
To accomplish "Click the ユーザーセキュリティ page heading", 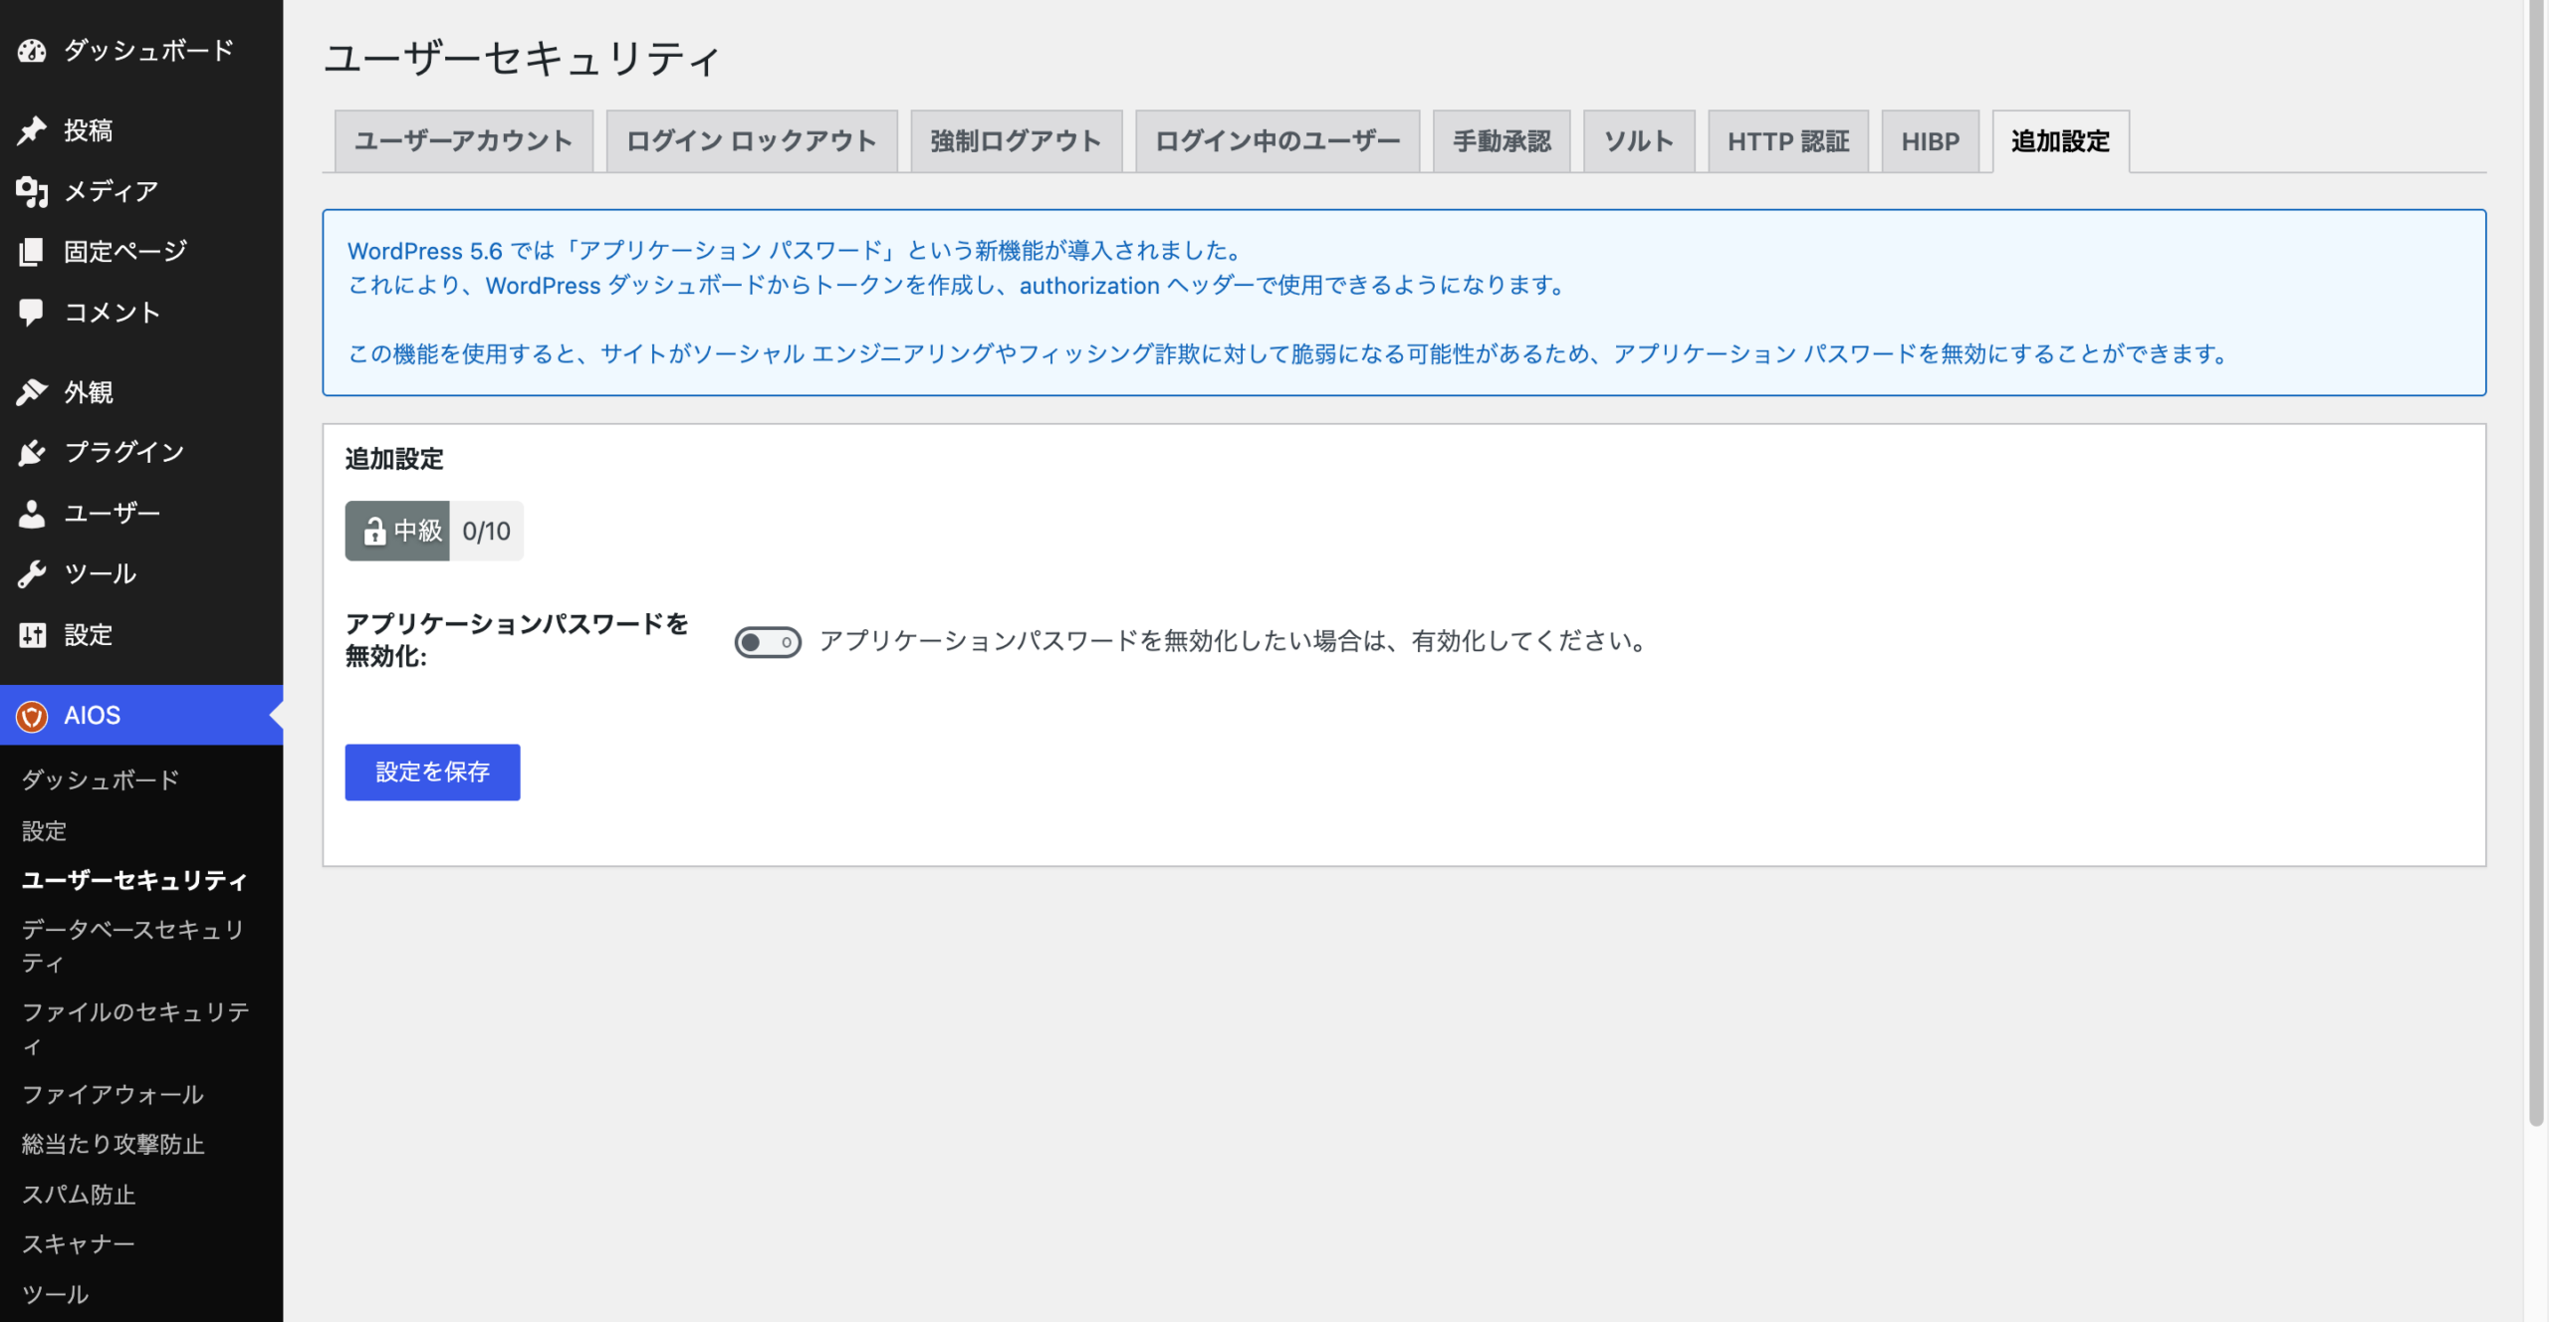I will (x=522, y=59).
